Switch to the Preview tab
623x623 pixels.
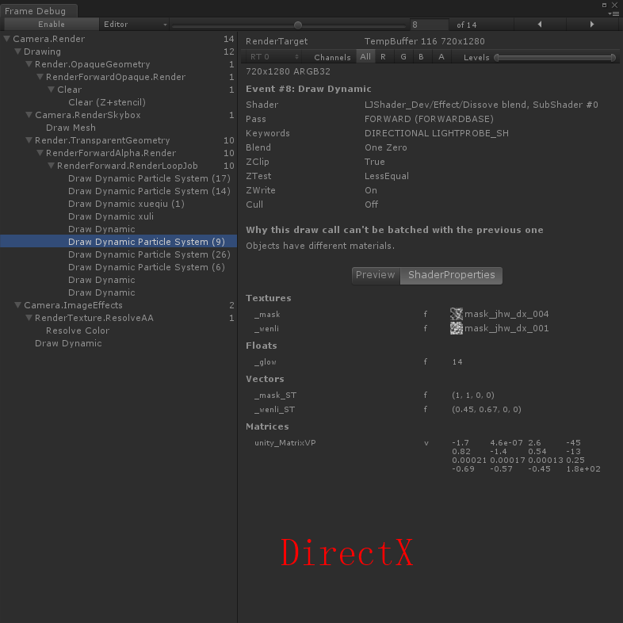tap(376, 275)
